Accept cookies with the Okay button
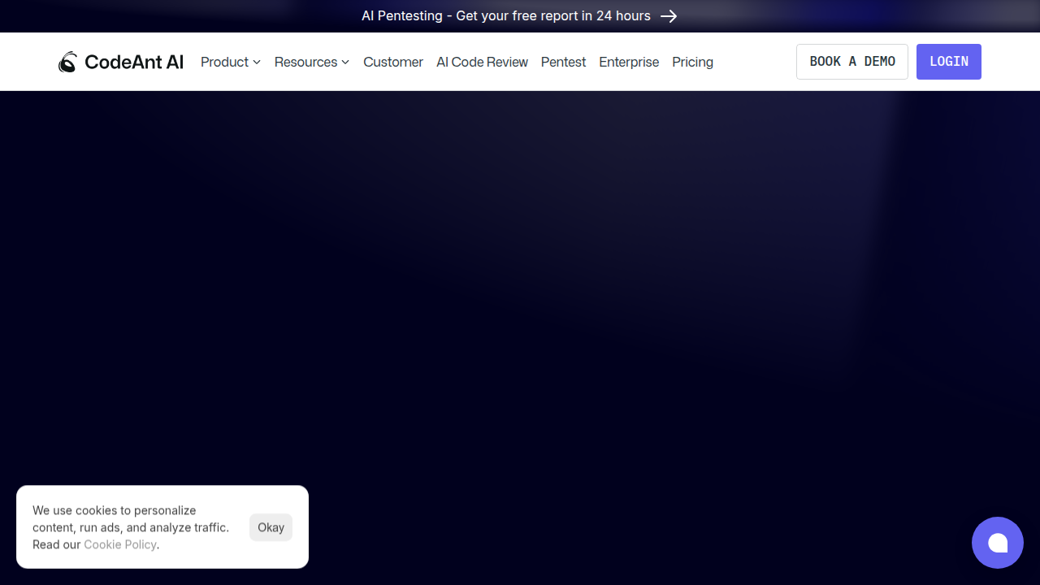1040x585 pixels. 271,527
